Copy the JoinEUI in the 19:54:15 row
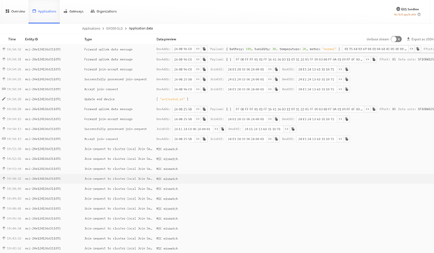Image resolution: width=434 pixels, height=253 pixels. coord(276,119)
